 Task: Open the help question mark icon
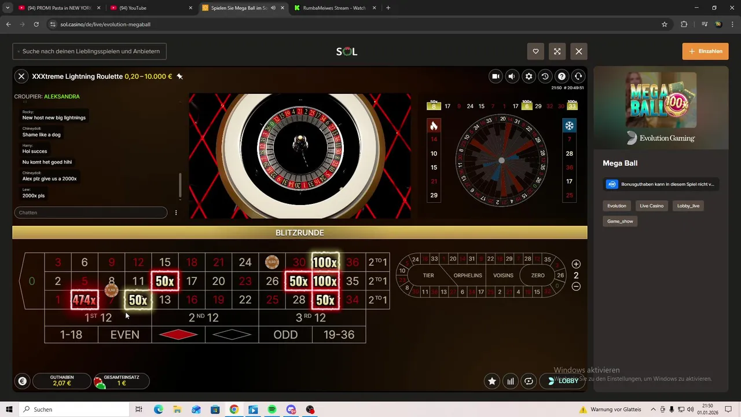pos(562,76)
